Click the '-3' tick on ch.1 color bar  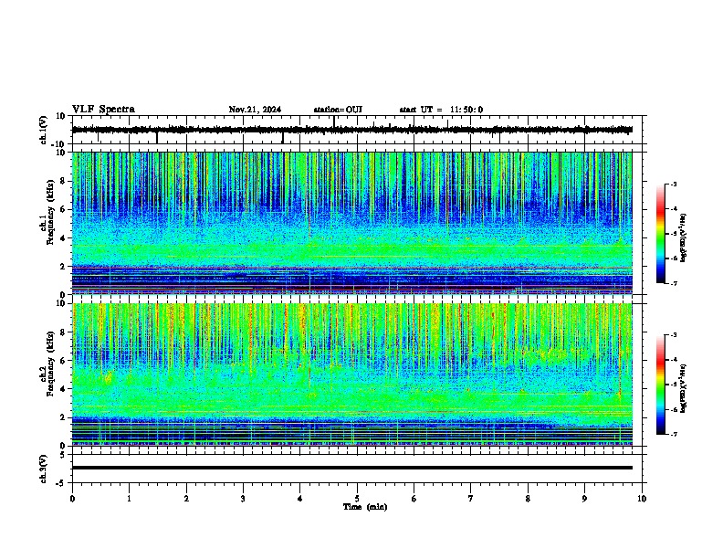click(674, 184)
